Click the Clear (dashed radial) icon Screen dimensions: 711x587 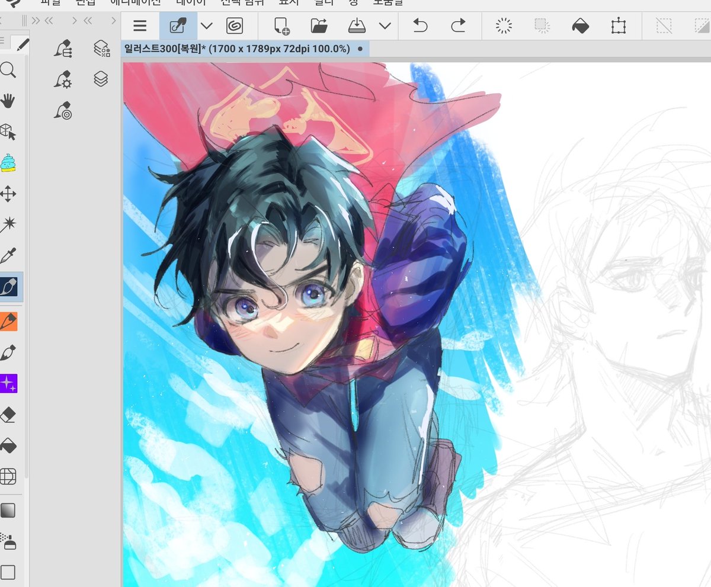504,26
